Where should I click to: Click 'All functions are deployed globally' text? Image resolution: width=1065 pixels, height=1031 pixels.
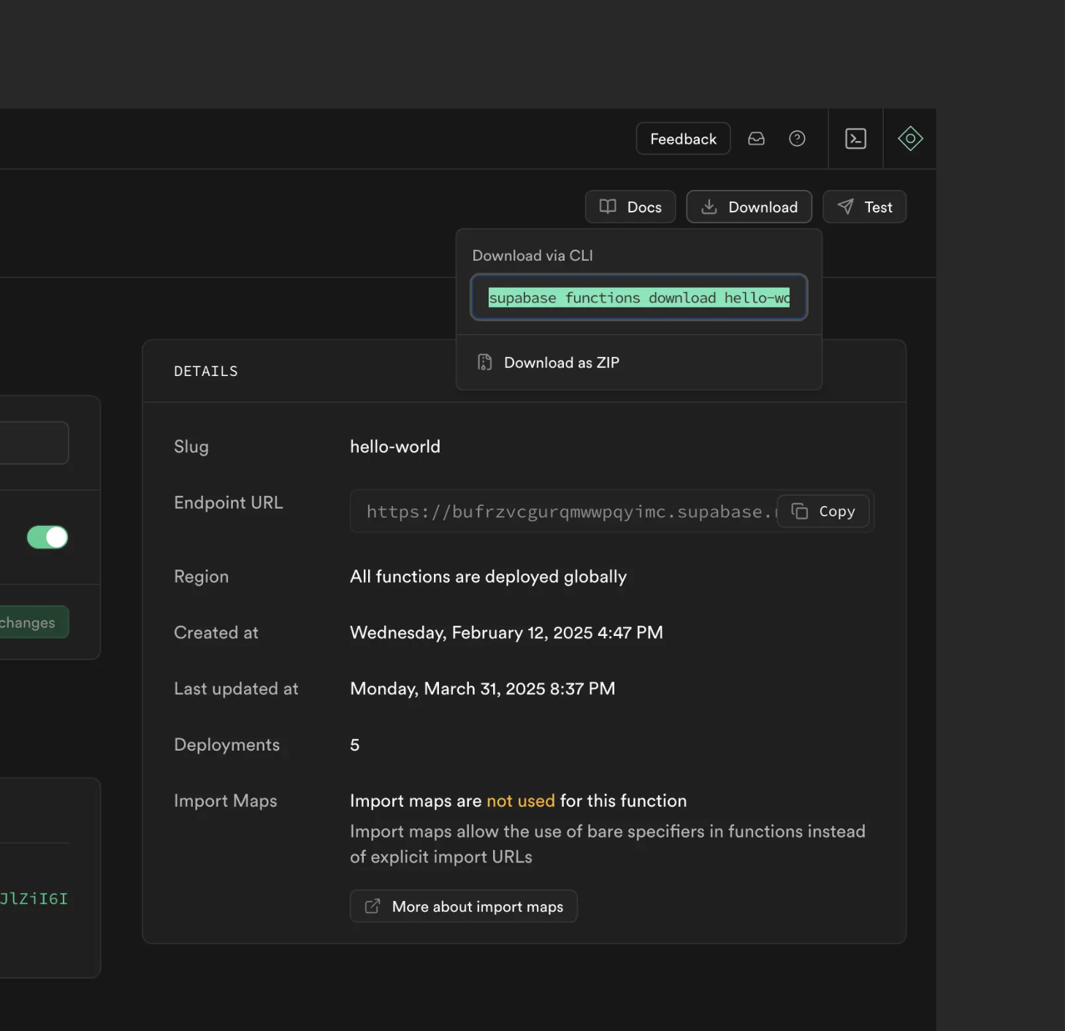pos(488,577)
